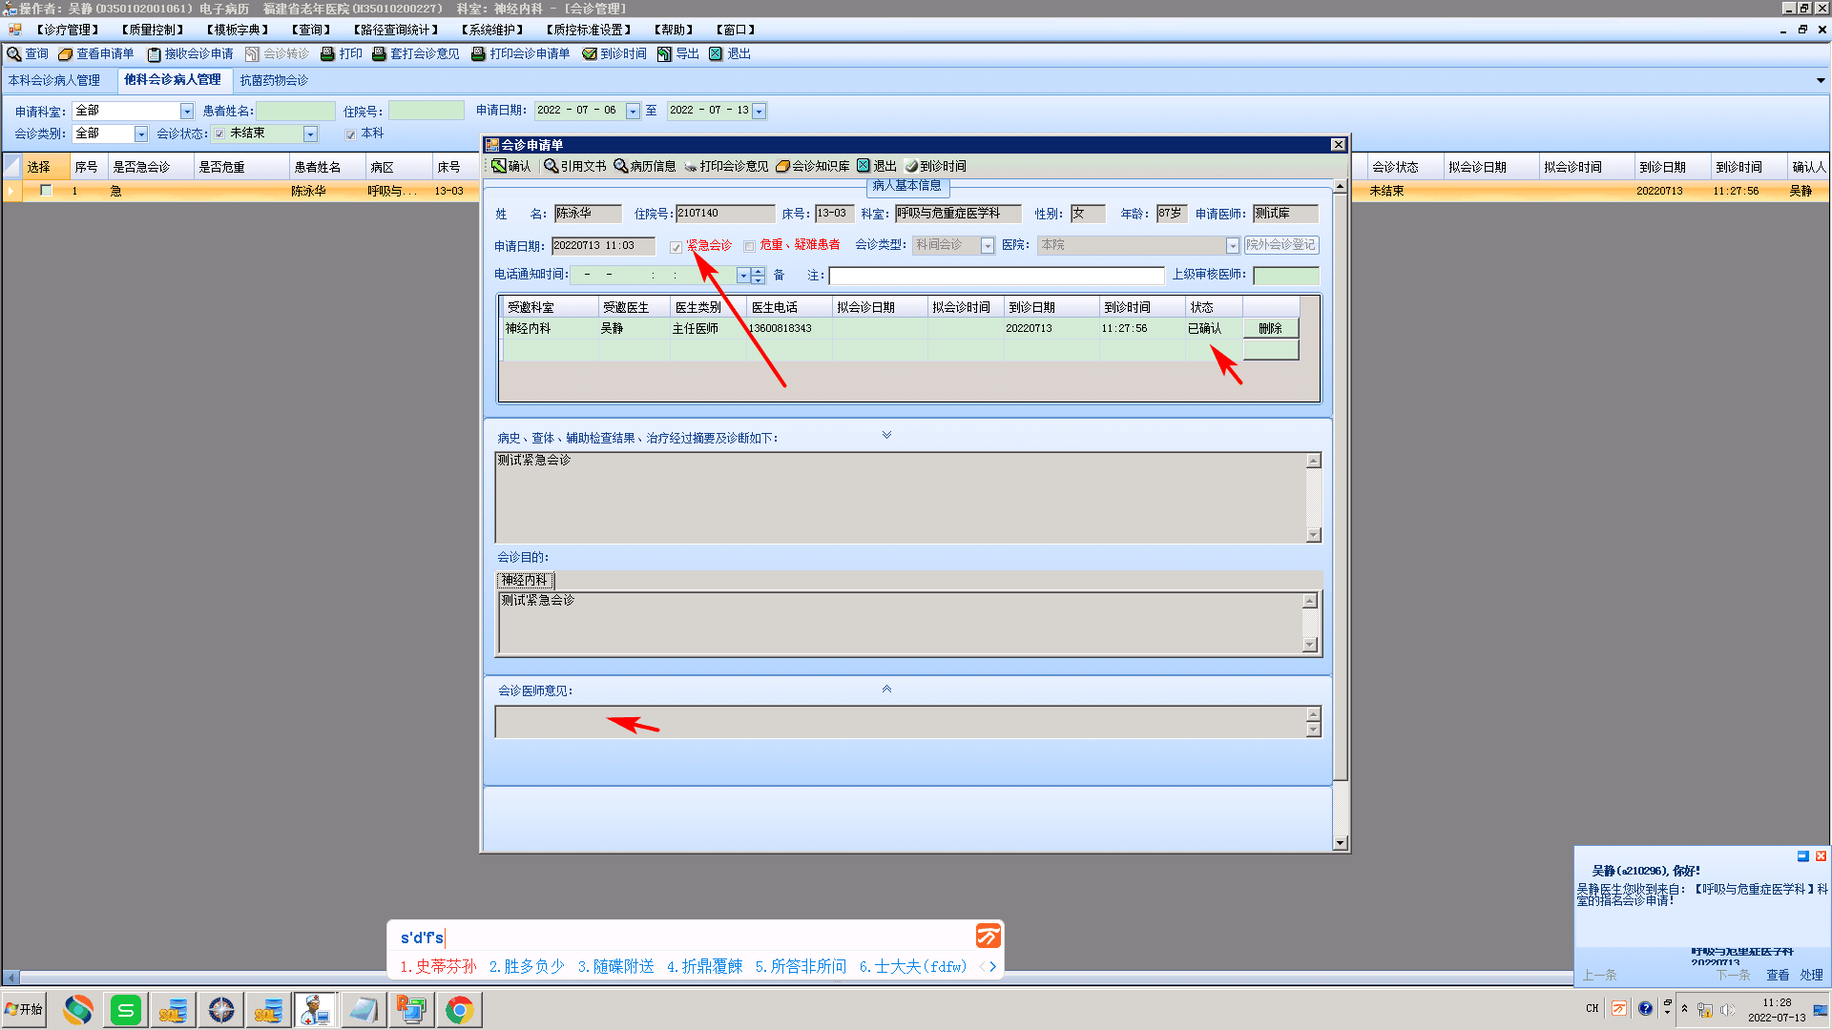The height and width of the screenshot is (1030, 1832).
Task: Click the 导出 export icon
Action: click(x=665, y=54)
